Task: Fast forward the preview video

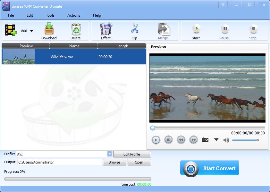Action: click(x=194, y=140)
